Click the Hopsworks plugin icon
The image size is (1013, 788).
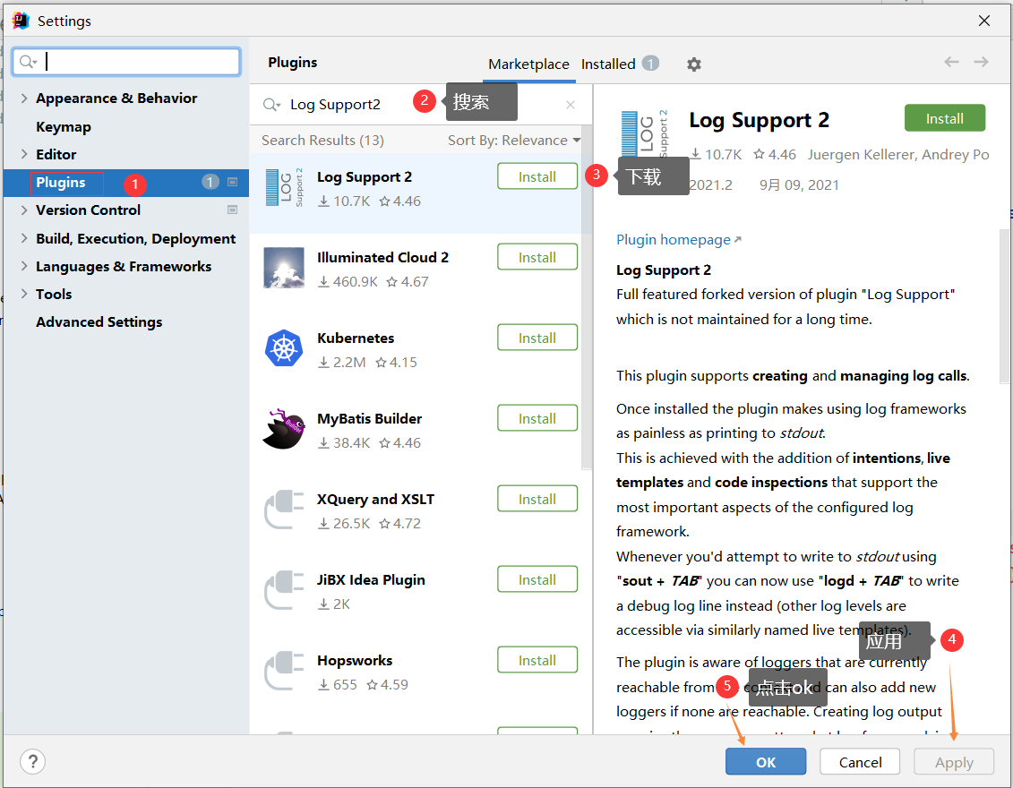coord(284,671)
